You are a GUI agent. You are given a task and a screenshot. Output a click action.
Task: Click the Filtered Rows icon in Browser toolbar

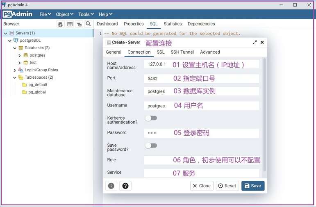click(x=79, y=24)
